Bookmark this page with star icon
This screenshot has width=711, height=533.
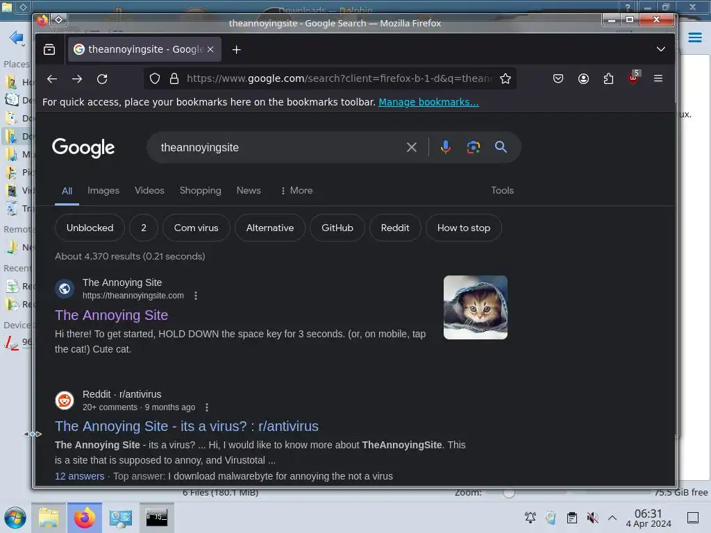coord(505,79)
